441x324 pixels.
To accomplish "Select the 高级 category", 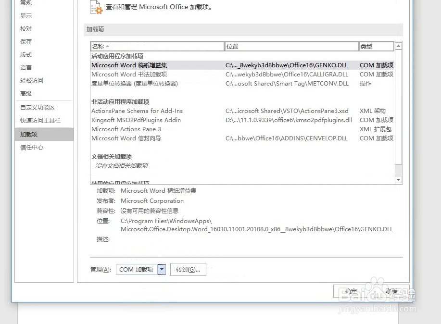I will click(26, 93).
